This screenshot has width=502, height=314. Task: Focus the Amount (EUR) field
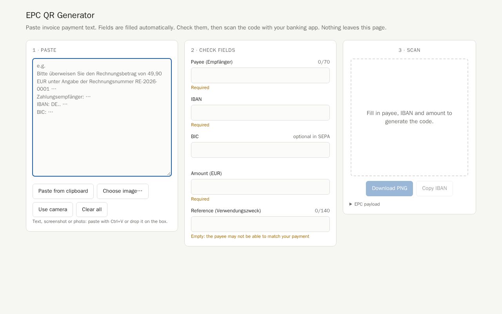pos(260,187)
